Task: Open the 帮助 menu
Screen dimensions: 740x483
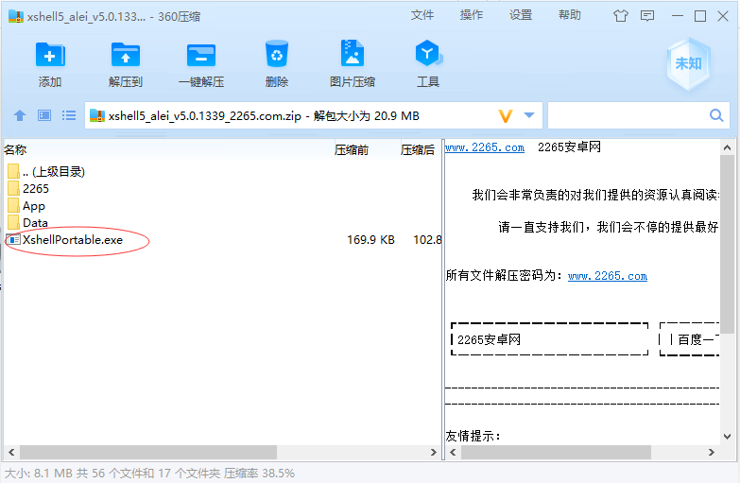Action: pos(570,15)
